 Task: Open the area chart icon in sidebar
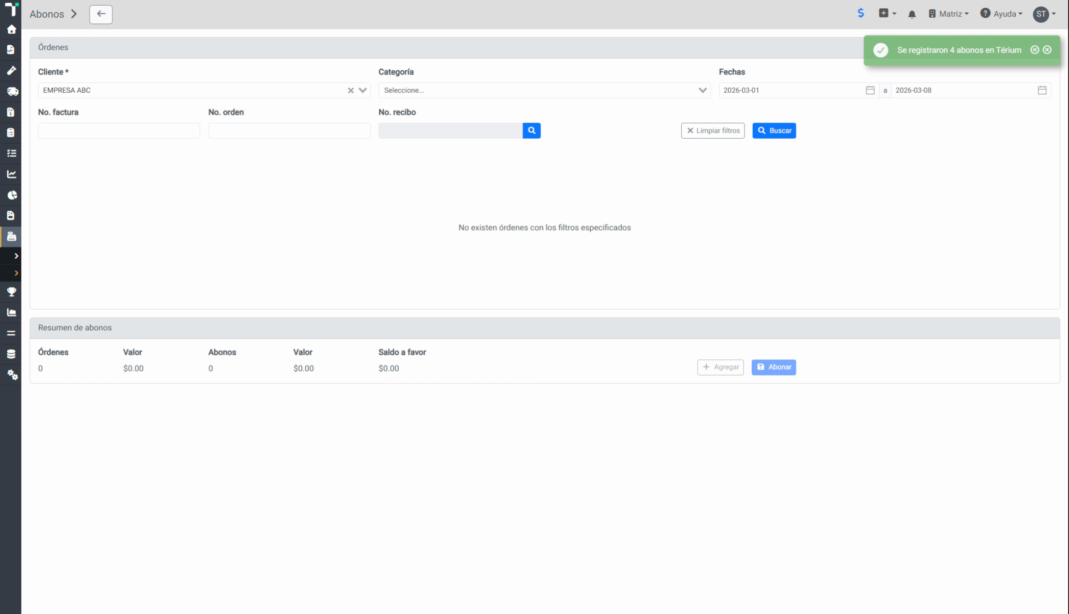pos(11,312)
